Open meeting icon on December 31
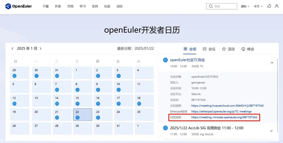 (x=57, y=76)
